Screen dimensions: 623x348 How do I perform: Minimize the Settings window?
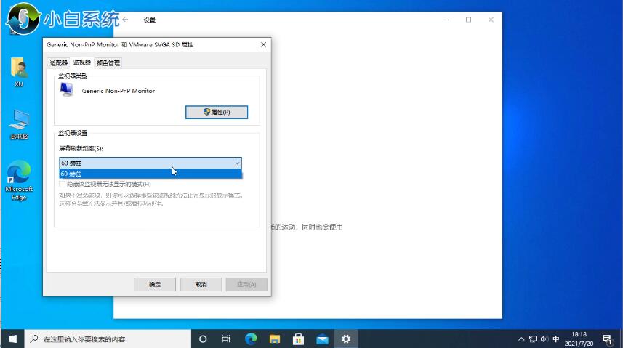pos(446,20)
